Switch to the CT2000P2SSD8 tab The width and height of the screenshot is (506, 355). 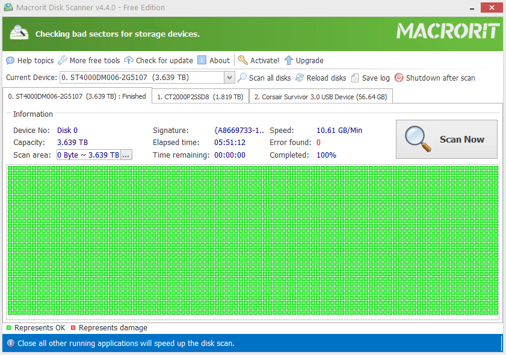[x=200, y=96]
